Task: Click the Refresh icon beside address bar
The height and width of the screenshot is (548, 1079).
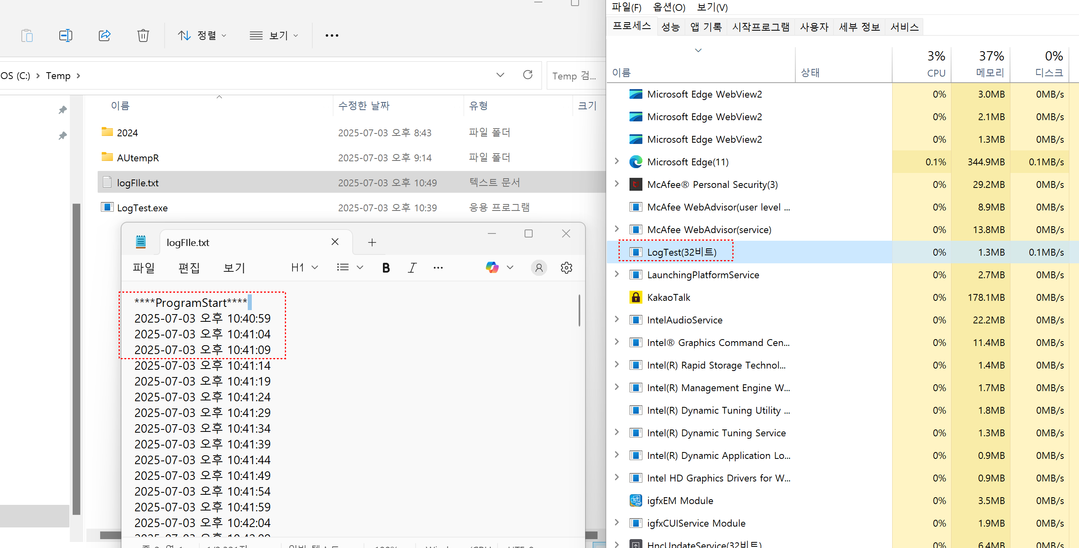Action: (528, 75)
